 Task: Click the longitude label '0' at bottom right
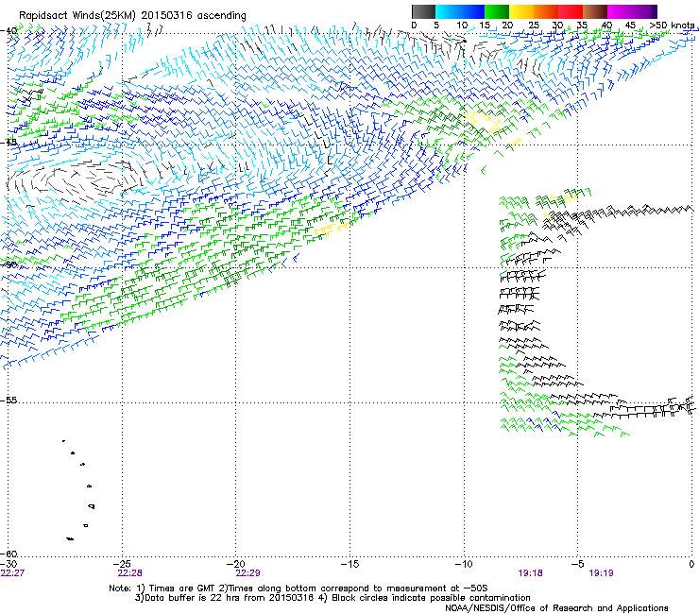(x=691, y=564)
